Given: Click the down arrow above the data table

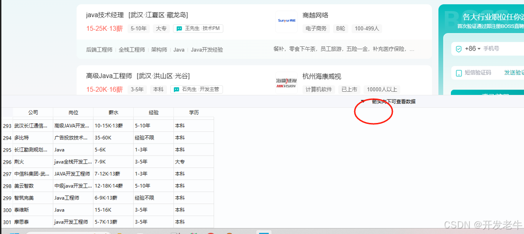Looking at the screenshot, I should (x=363, y=101).
